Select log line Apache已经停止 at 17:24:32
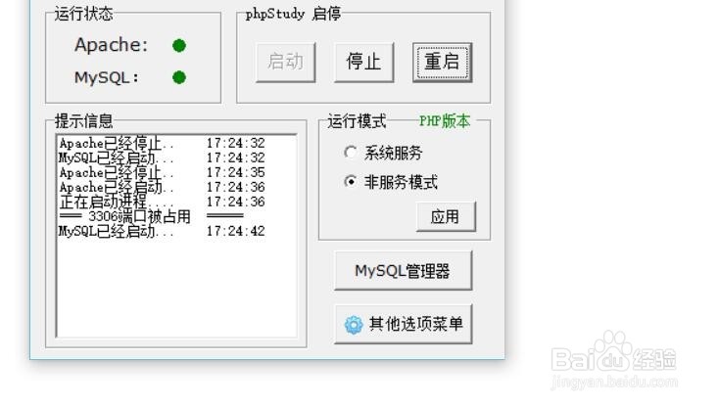The height and width of the screenshot is (407, 719). point(162,143)
